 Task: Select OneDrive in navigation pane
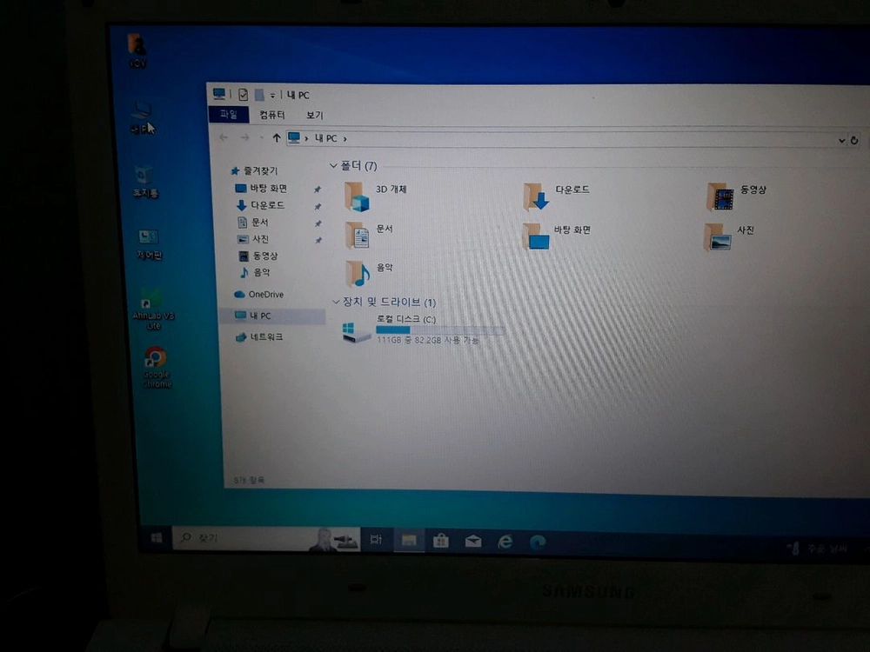259,295
